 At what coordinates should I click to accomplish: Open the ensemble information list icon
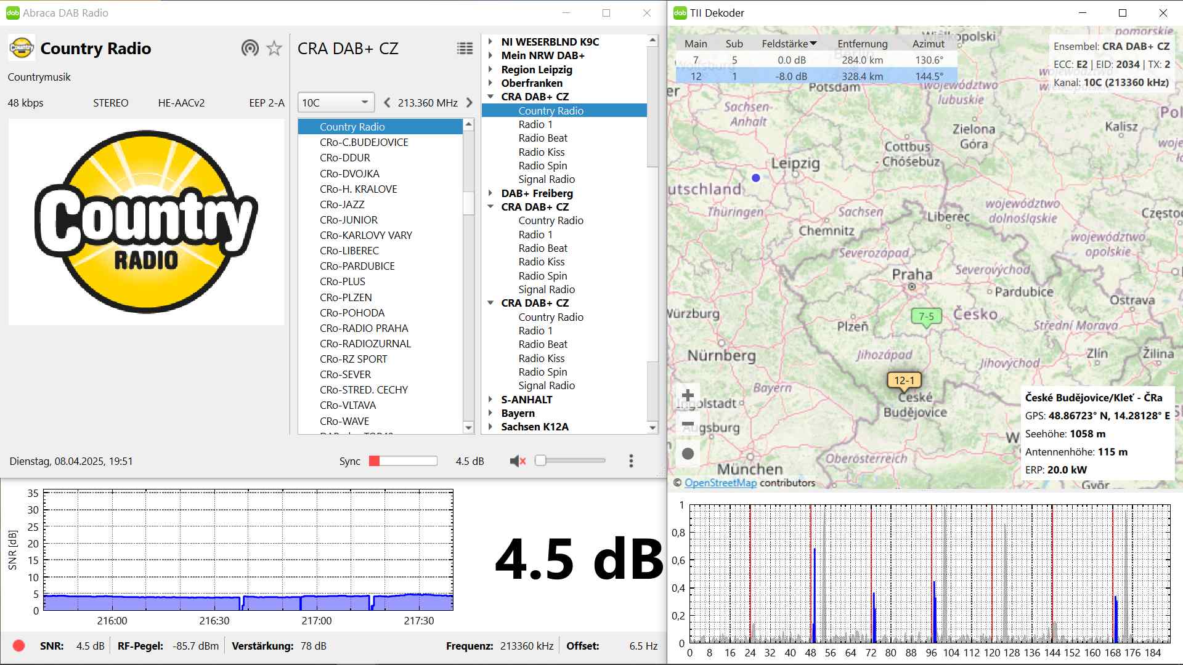click(465, 49)
